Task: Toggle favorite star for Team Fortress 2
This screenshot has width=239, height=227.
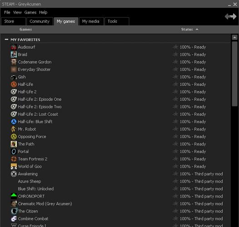Action: 175,159
